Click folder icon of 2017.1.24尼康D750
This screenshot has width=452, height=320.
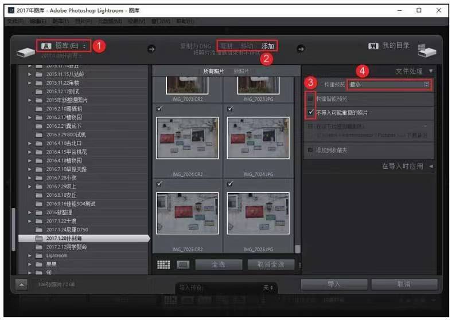click(x=39, y=230)
